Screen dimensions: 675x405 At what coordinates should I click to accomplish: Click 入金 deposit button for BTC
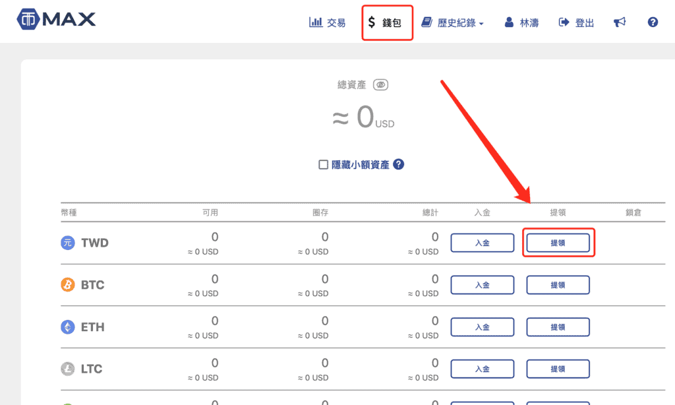[x=482, y=285]
